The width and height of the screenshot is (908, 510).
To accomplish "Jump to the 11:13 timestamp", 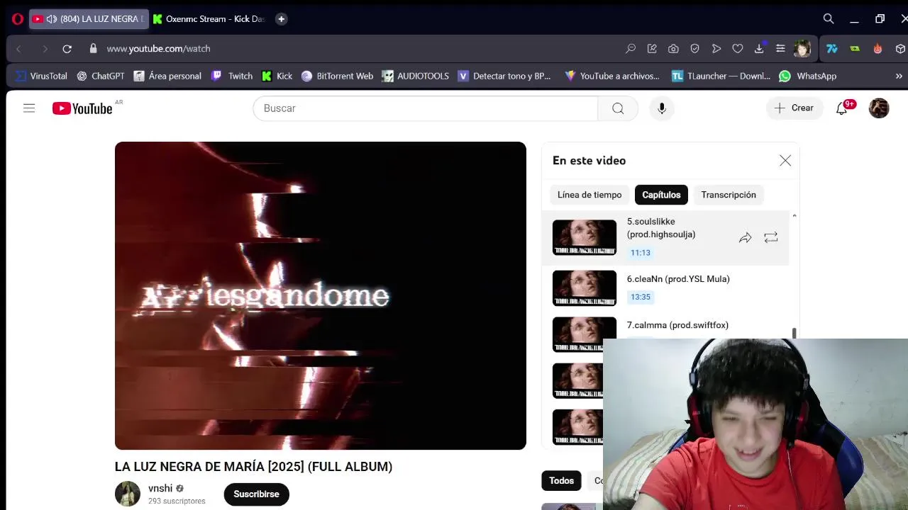I will 640,253.
